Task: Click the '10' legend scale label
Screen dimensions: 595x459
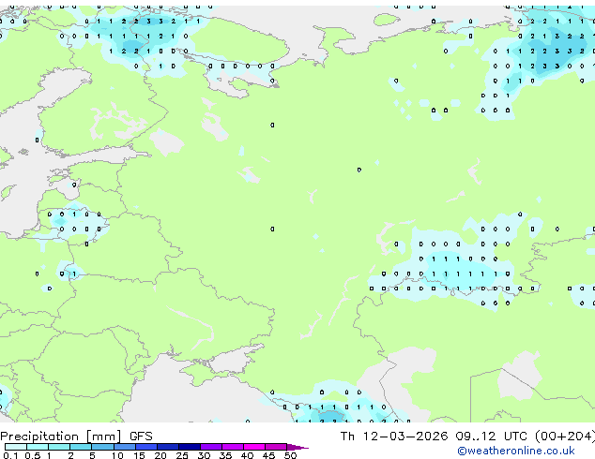Action: pyautogui.click(x=117, y=455)
